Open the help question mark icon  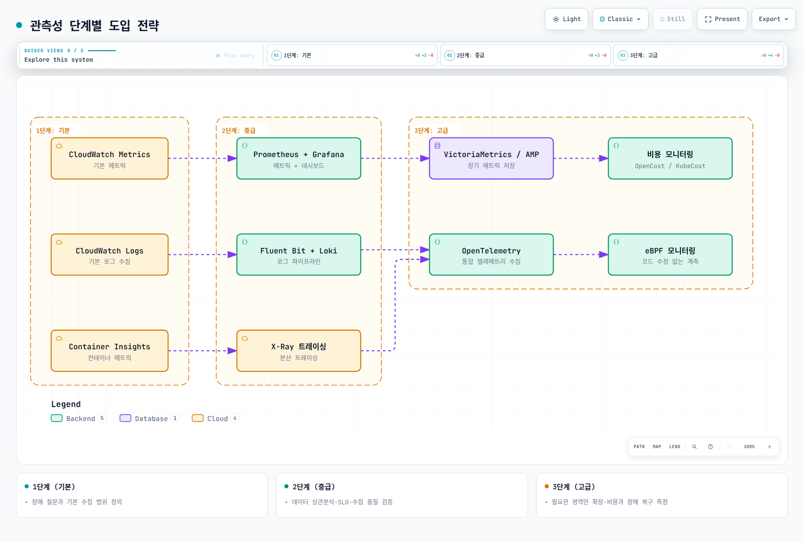click(711, 447)
